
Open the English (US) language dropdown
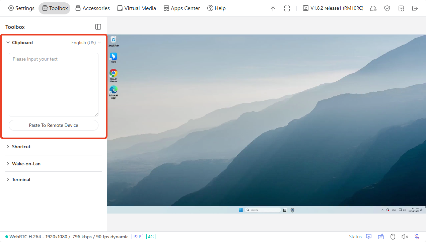coord(86,43)
